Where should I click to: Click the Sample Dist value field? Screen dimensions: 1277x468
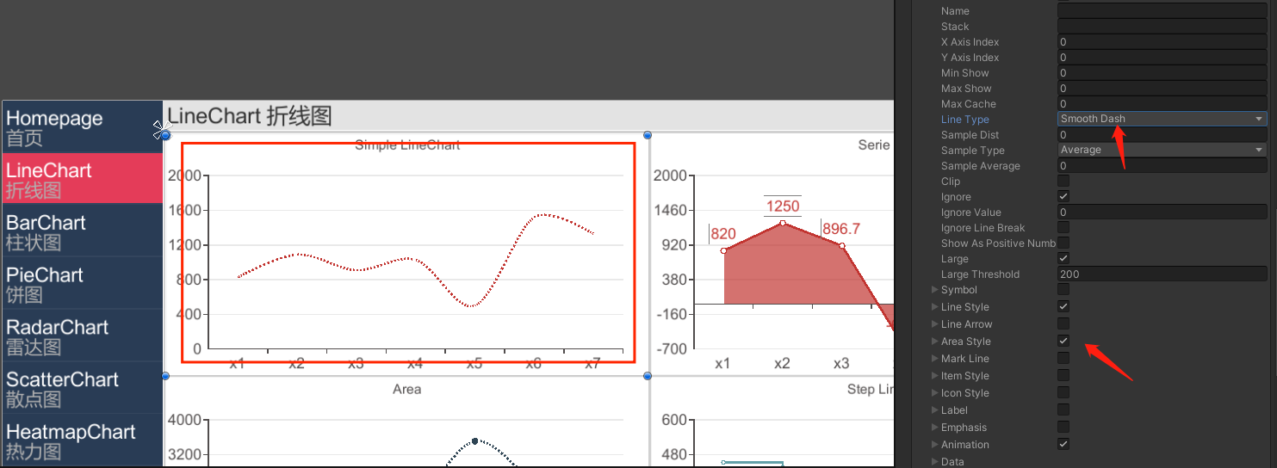1162,134
